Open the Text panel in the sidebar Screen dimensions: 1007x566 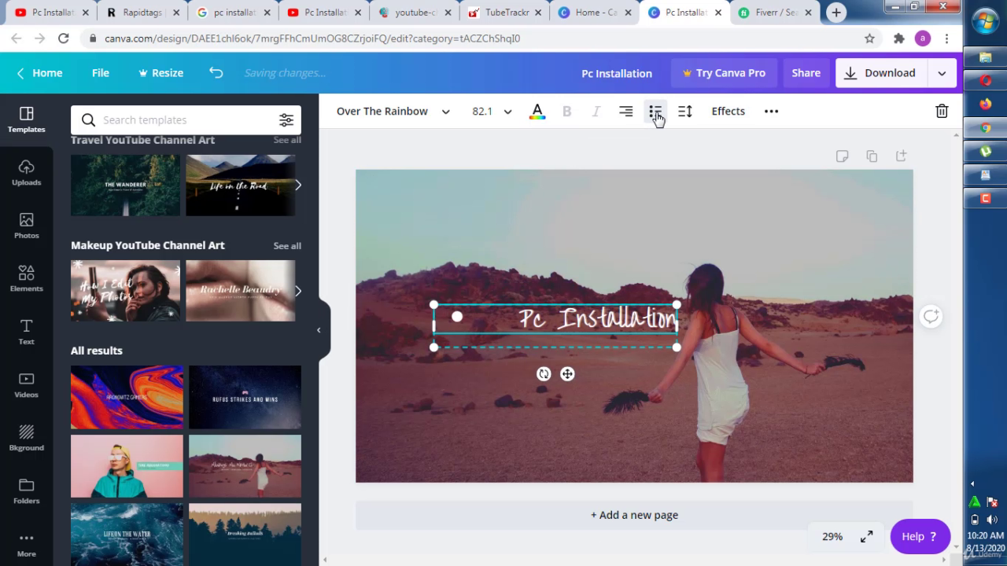pos(26,332)
